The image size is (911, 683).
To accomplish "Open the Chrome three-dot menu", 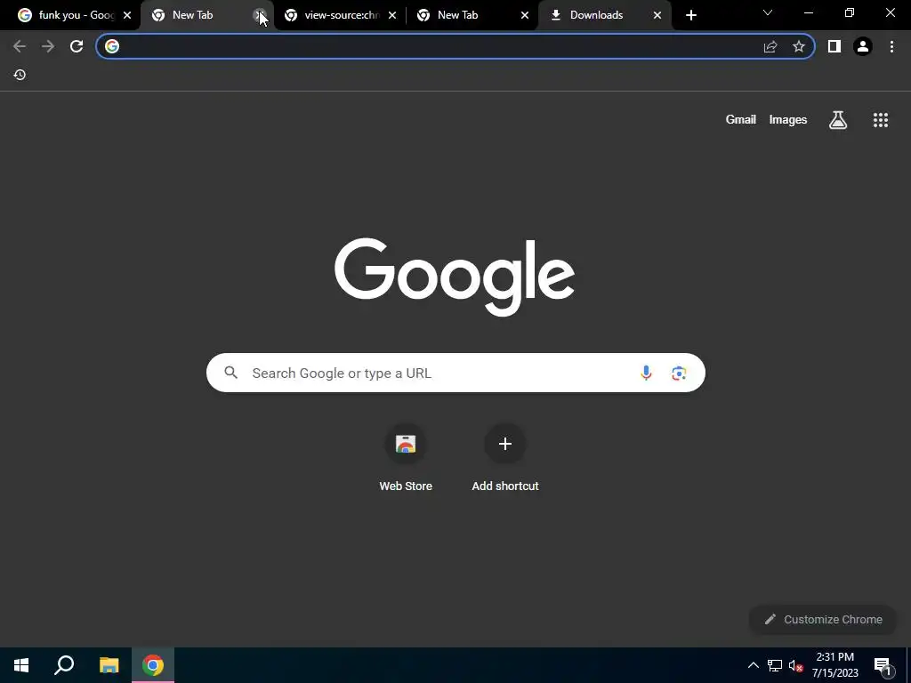I will pyautogui.click(x=891, y=46).
